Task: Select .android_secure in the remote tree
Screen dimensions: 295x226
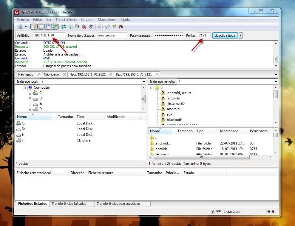Action: 179,93
